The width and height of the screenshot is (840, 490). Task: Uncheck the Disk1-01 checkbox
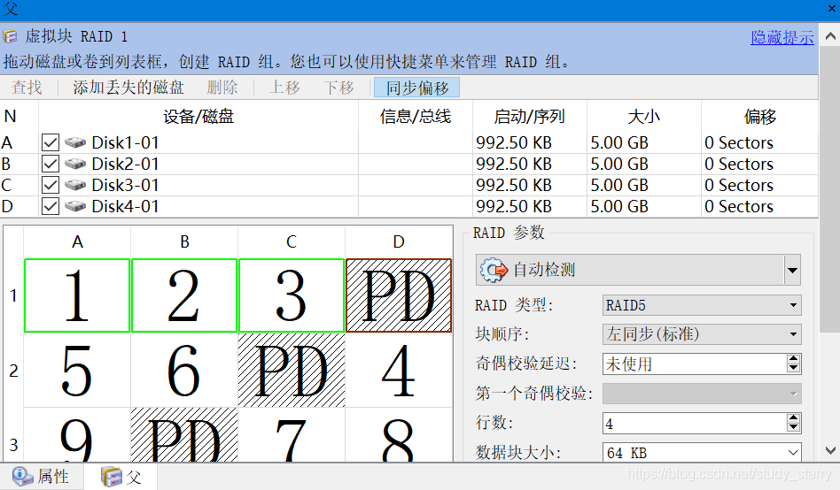(51, 142)
